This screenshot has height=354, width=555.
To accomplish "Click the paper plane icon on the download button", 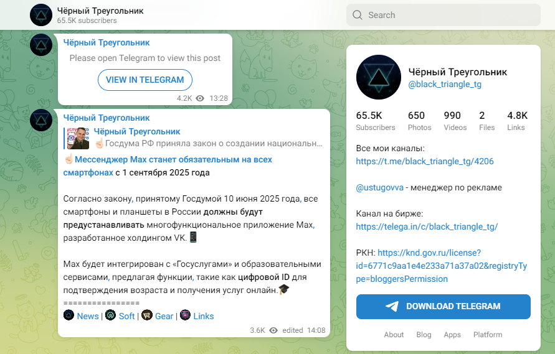I will point(392,306).
